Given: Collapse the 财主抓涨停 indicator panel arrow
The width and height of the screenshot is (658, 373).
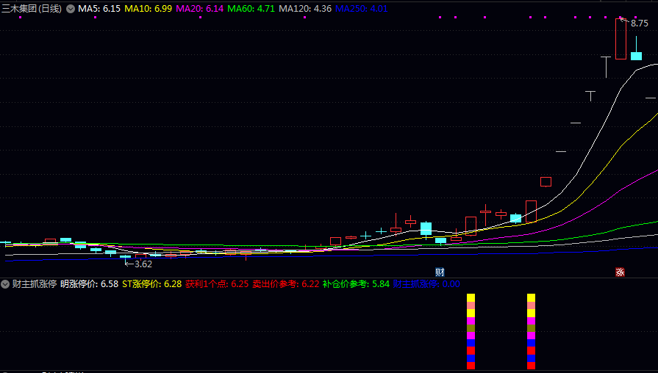Looking at the screenshot, I should click(x=5, y=284).
